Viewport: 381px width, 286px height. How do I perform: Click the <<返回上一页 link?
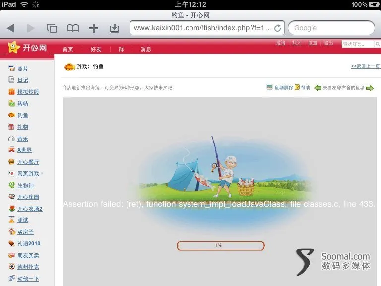click(x=365, y=66)
